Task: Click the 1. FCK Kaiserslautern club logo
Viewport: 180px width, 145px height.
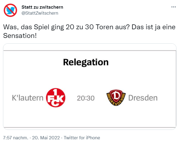Action: tap(56, 97)
